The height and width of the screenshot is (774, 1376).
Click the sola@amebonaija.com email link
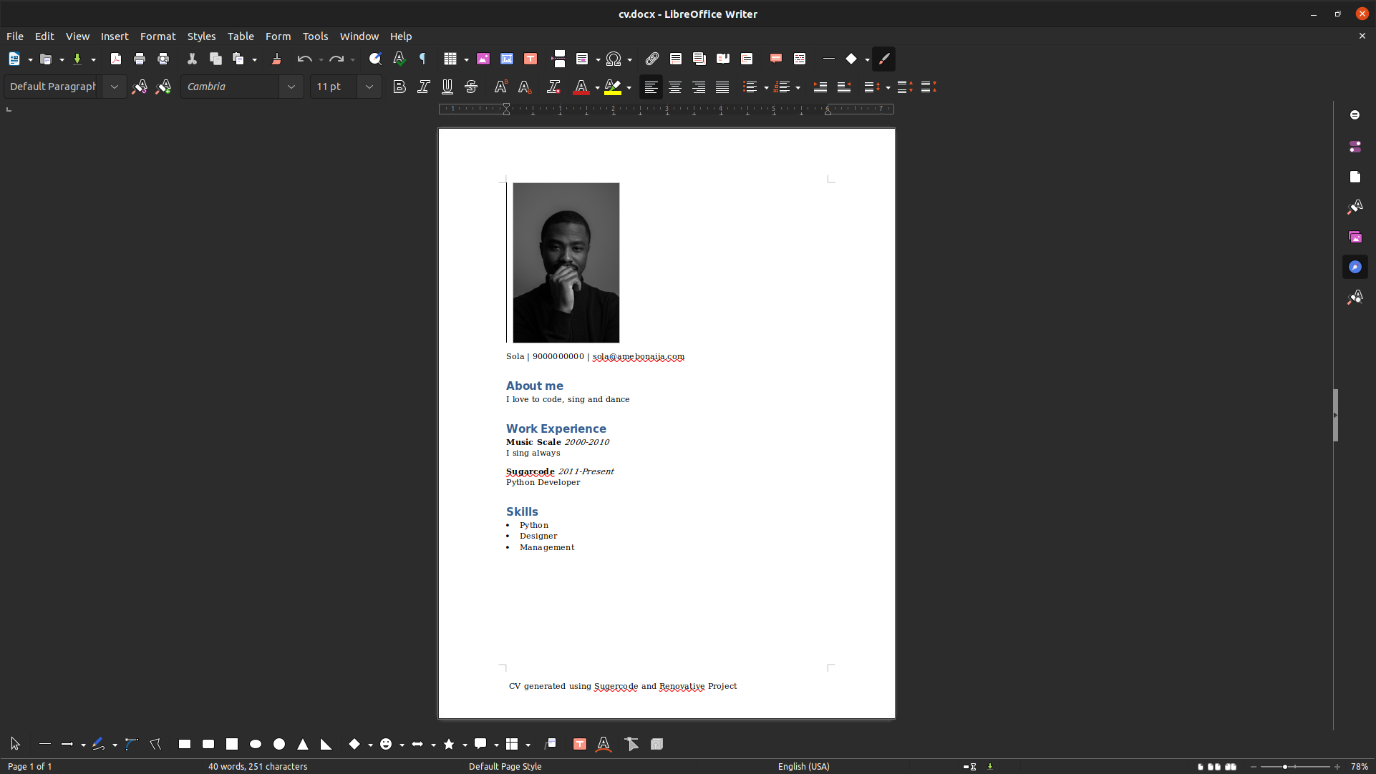click(x=638, y=356)
